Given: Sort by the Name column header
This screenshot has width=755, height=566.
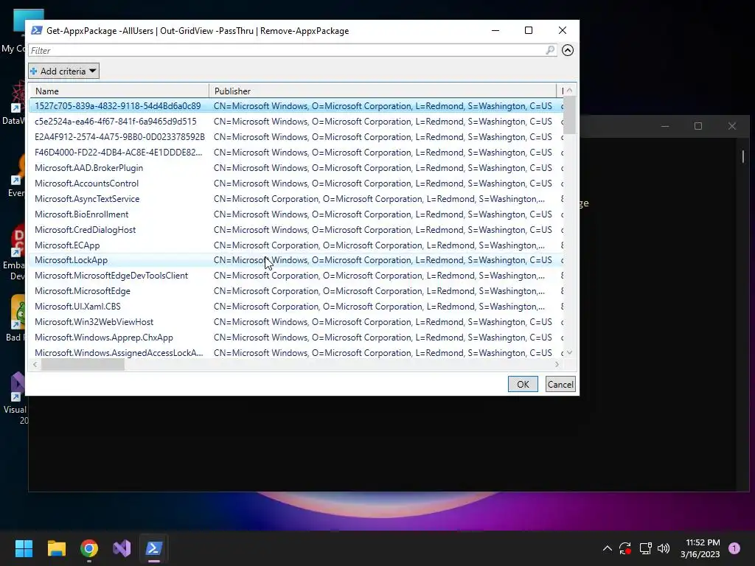Looking at the screenshot, I should (119, 91).
